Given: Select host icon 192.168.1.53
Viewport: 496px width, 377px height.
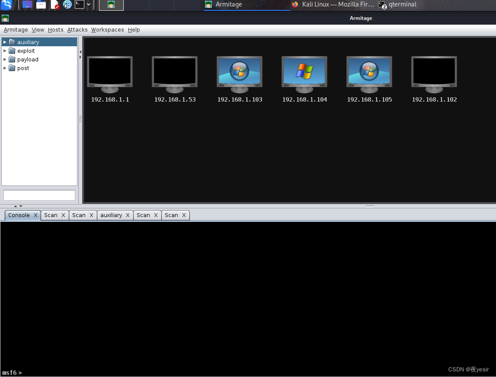Looking at the screenshot, I should [175, 75].
